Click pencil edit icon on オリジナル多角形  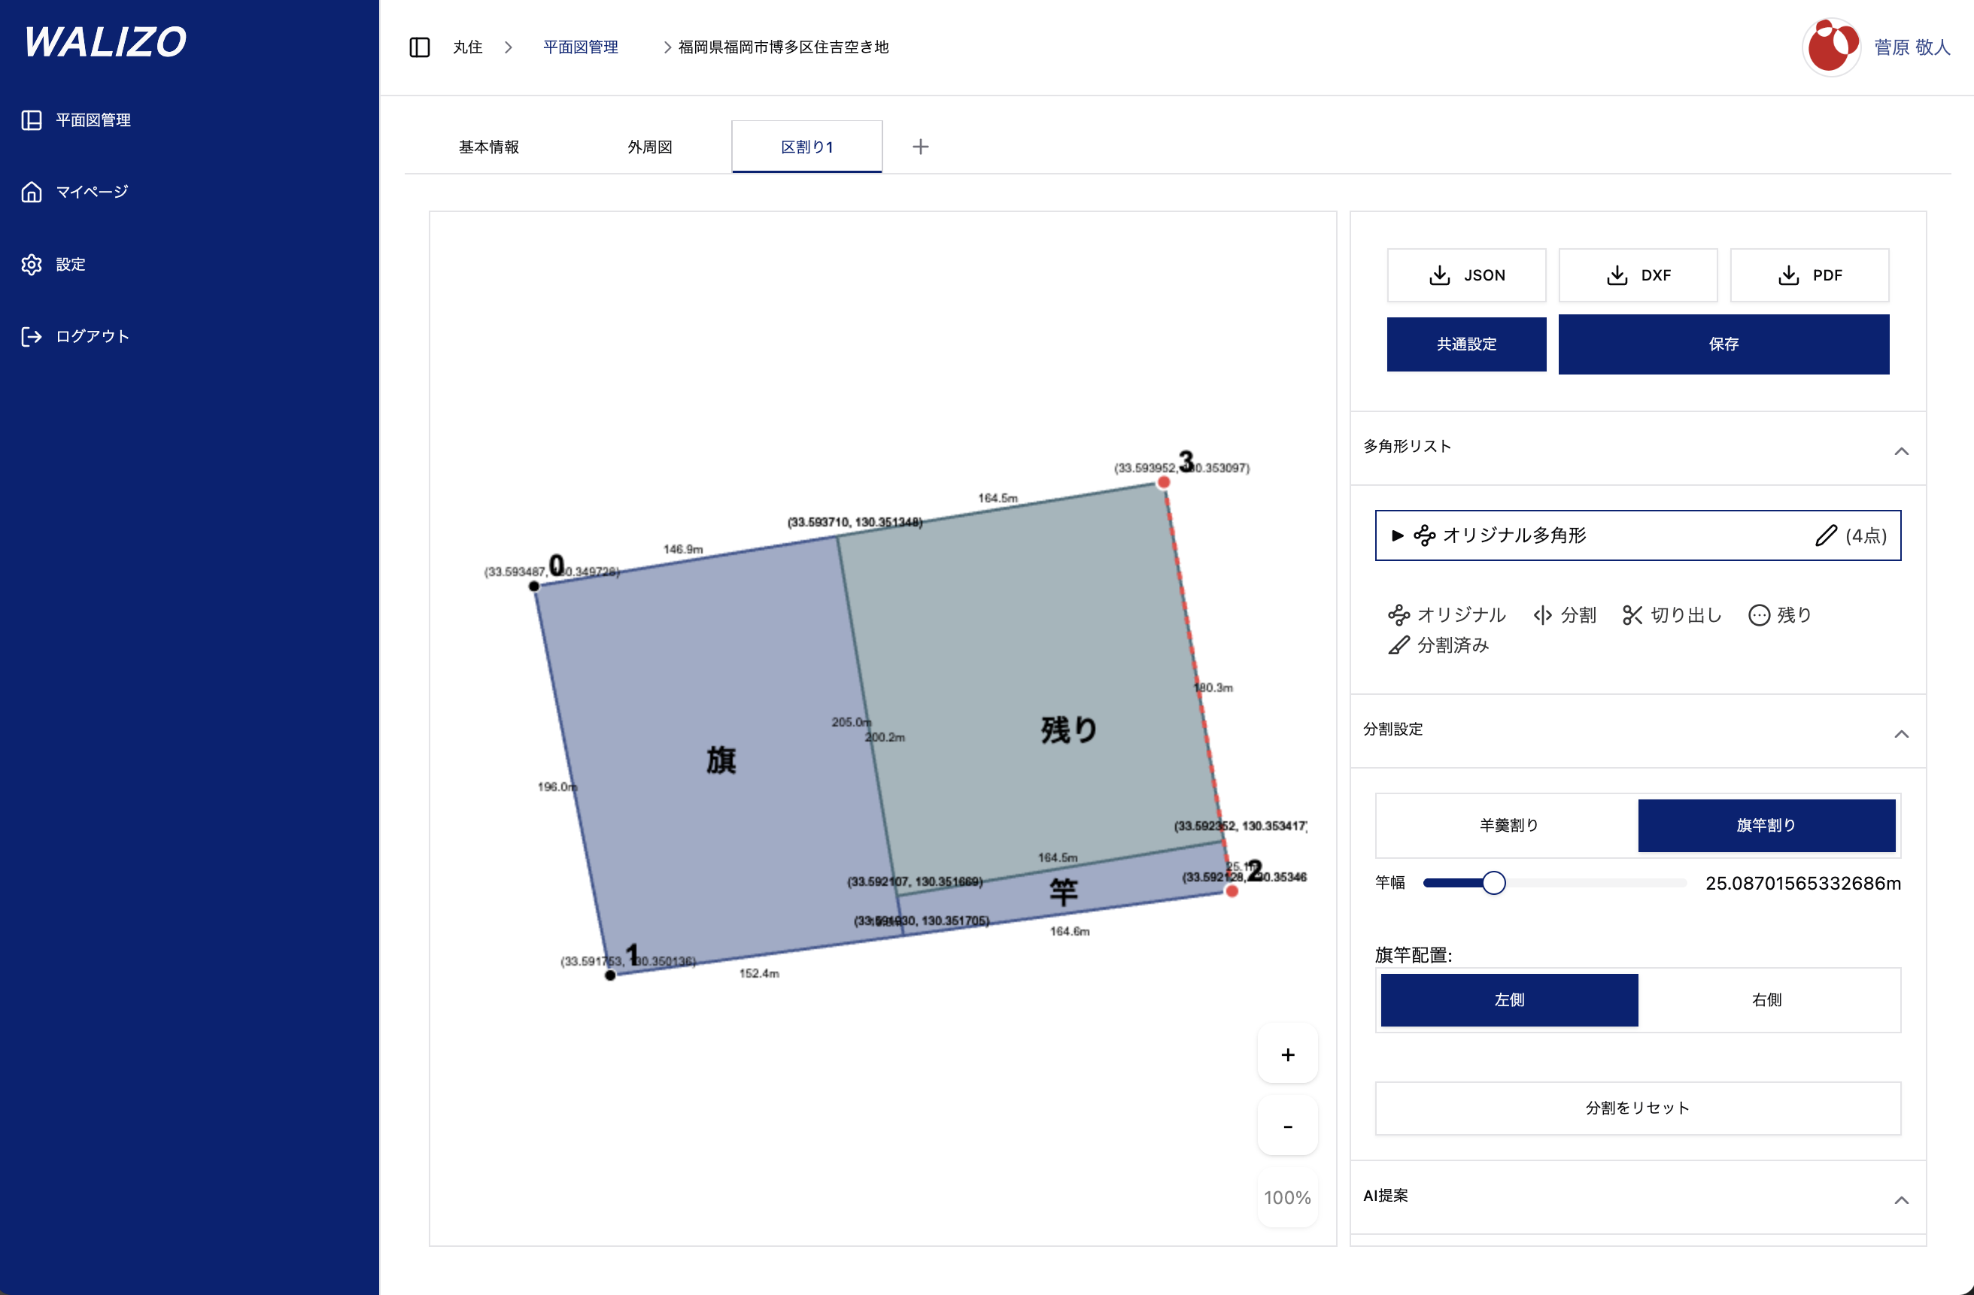(1825, 535)
